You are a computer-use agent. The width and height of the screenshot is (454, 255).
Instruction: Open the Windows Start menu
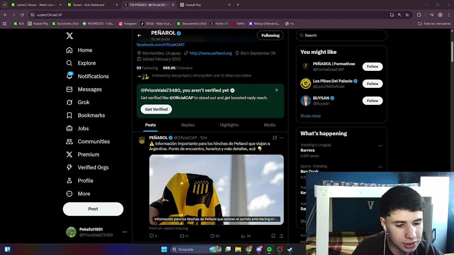(x=164, y=249)
